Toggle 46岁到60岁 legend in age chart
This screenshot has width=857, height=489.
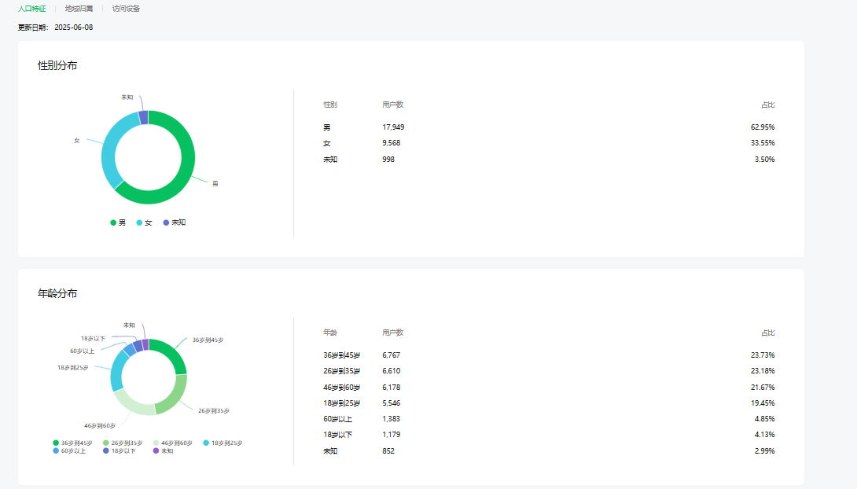tap(173, 443)
